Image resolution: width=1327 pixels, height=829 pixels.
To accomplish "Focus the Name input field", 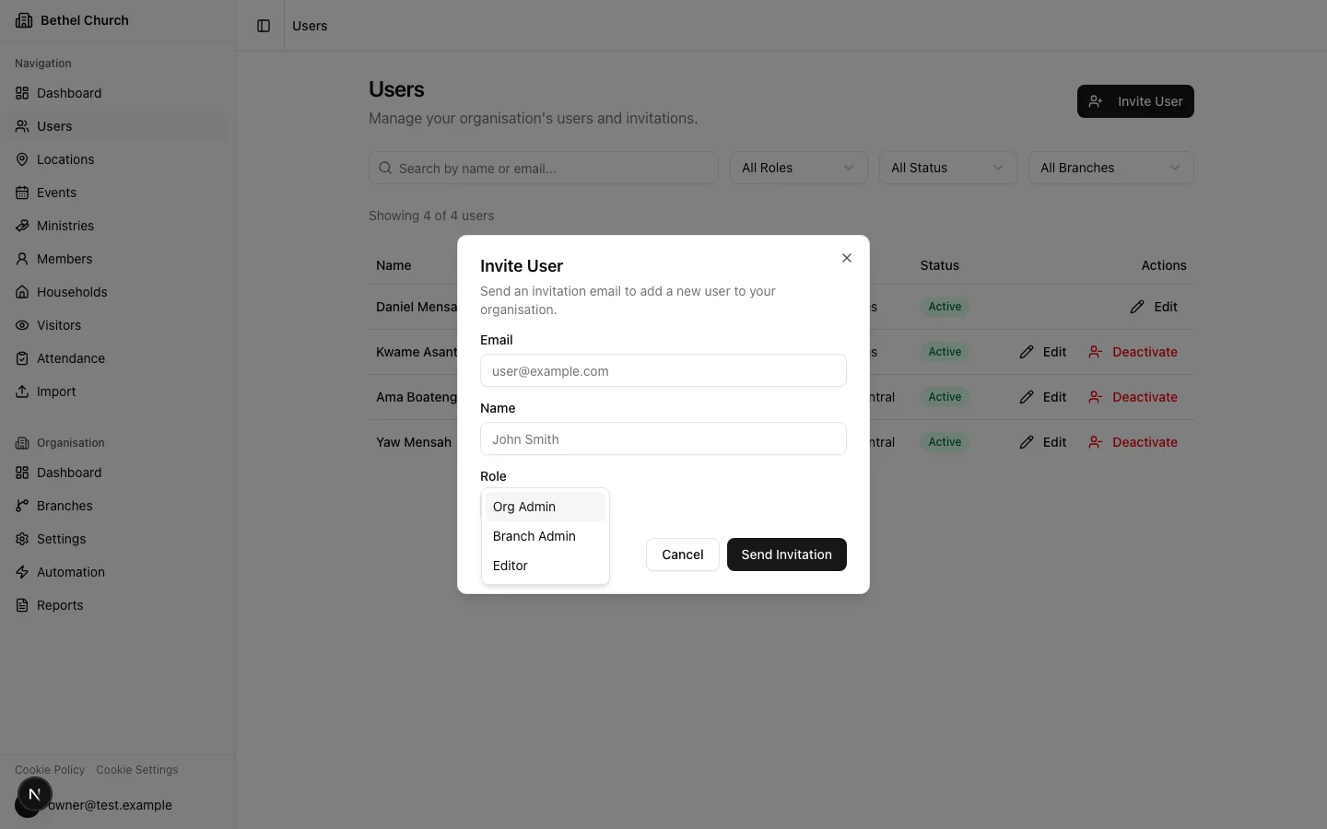I will (663, 438).
